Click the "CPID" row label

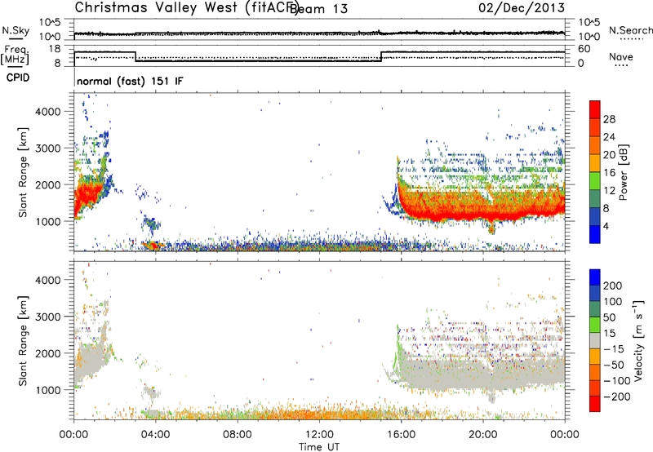pyautogui.click(x=18, y=78)
